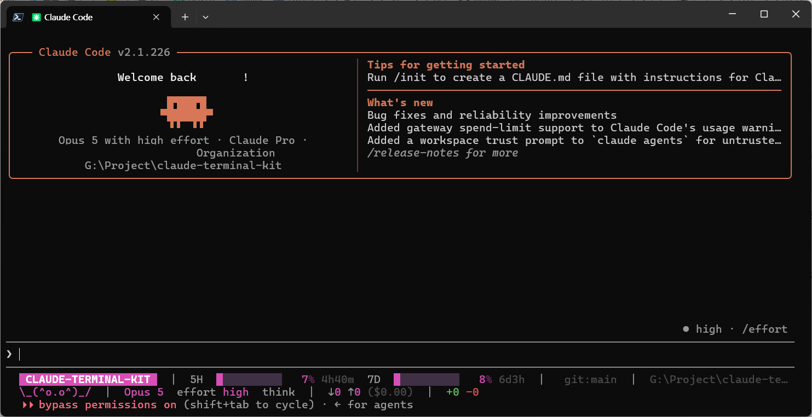
Task: Click Bug fixes and reliability improvements line
Action: tap(492, 115)
